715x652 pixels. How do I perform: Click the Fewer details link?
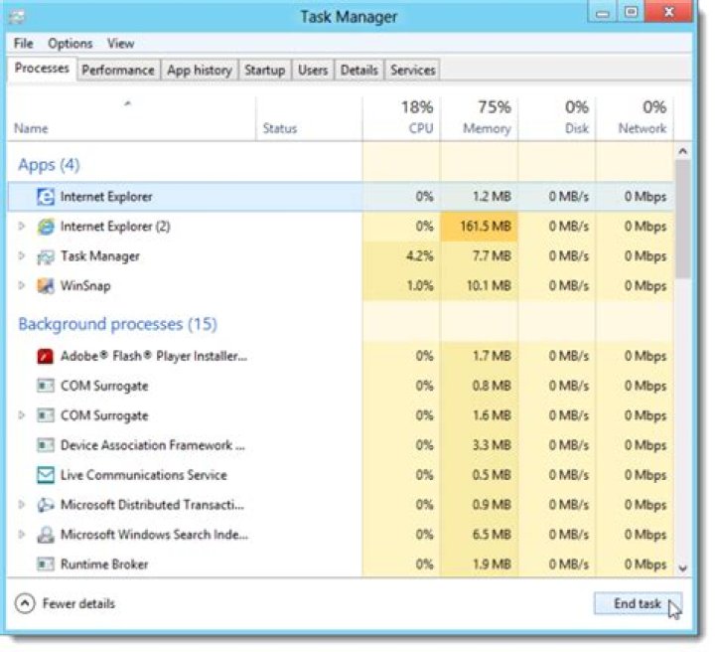(x=78, y=603)
